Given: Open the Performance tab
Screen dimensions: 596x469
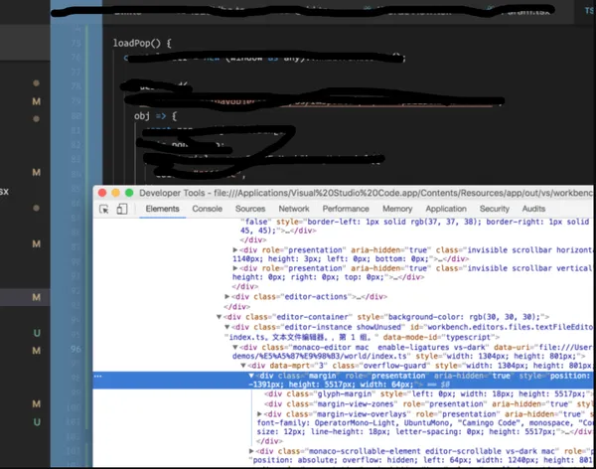Looking at the screenshot, I should point(346,209).
